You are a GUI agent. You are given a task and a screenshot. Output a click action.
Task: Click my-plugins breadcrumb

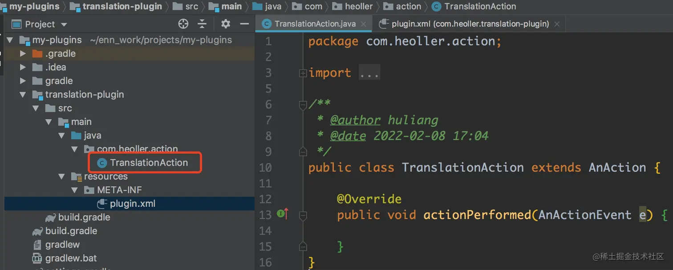coord(34,6)
